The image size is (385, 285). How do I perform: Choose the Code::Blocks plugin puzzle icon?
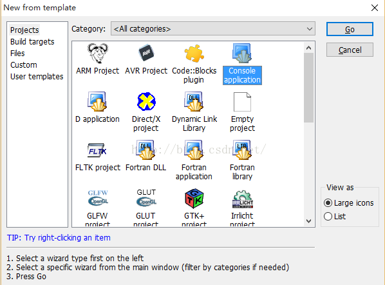(x=194, y=53)
